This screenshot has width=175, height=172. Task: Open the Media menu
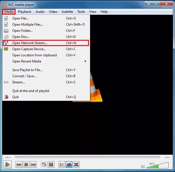[x=9, y=12]
